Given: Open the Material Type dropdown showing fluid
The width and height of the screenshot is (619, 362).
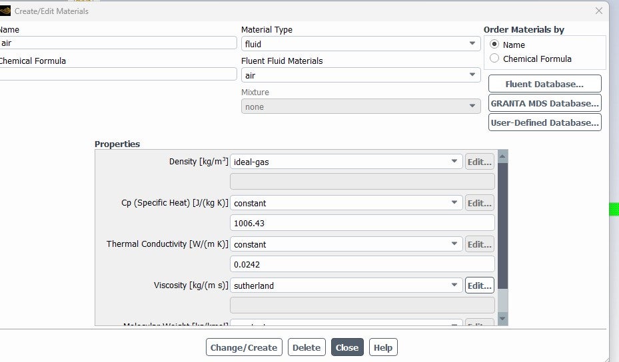Looking at the screenshot, I should 361,44.
